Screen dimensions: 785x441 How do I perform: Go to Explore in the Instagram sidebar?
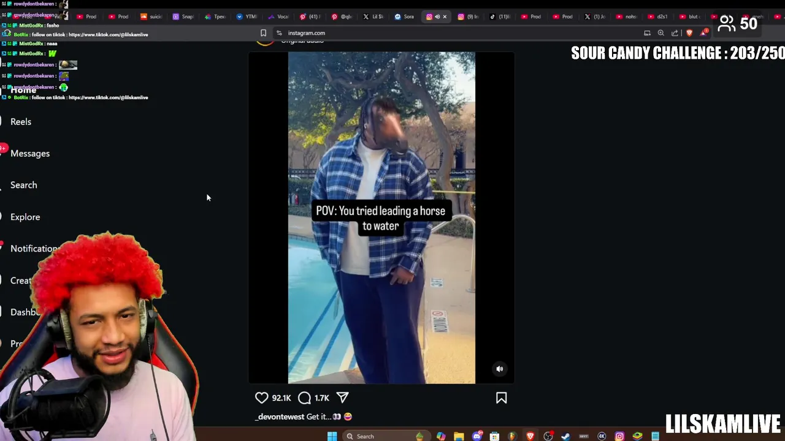(25, 217)
